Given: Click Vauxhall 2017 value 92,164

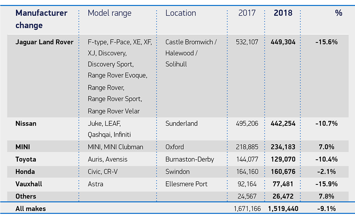Looking at the screenshot, I should tap(247, 184).
